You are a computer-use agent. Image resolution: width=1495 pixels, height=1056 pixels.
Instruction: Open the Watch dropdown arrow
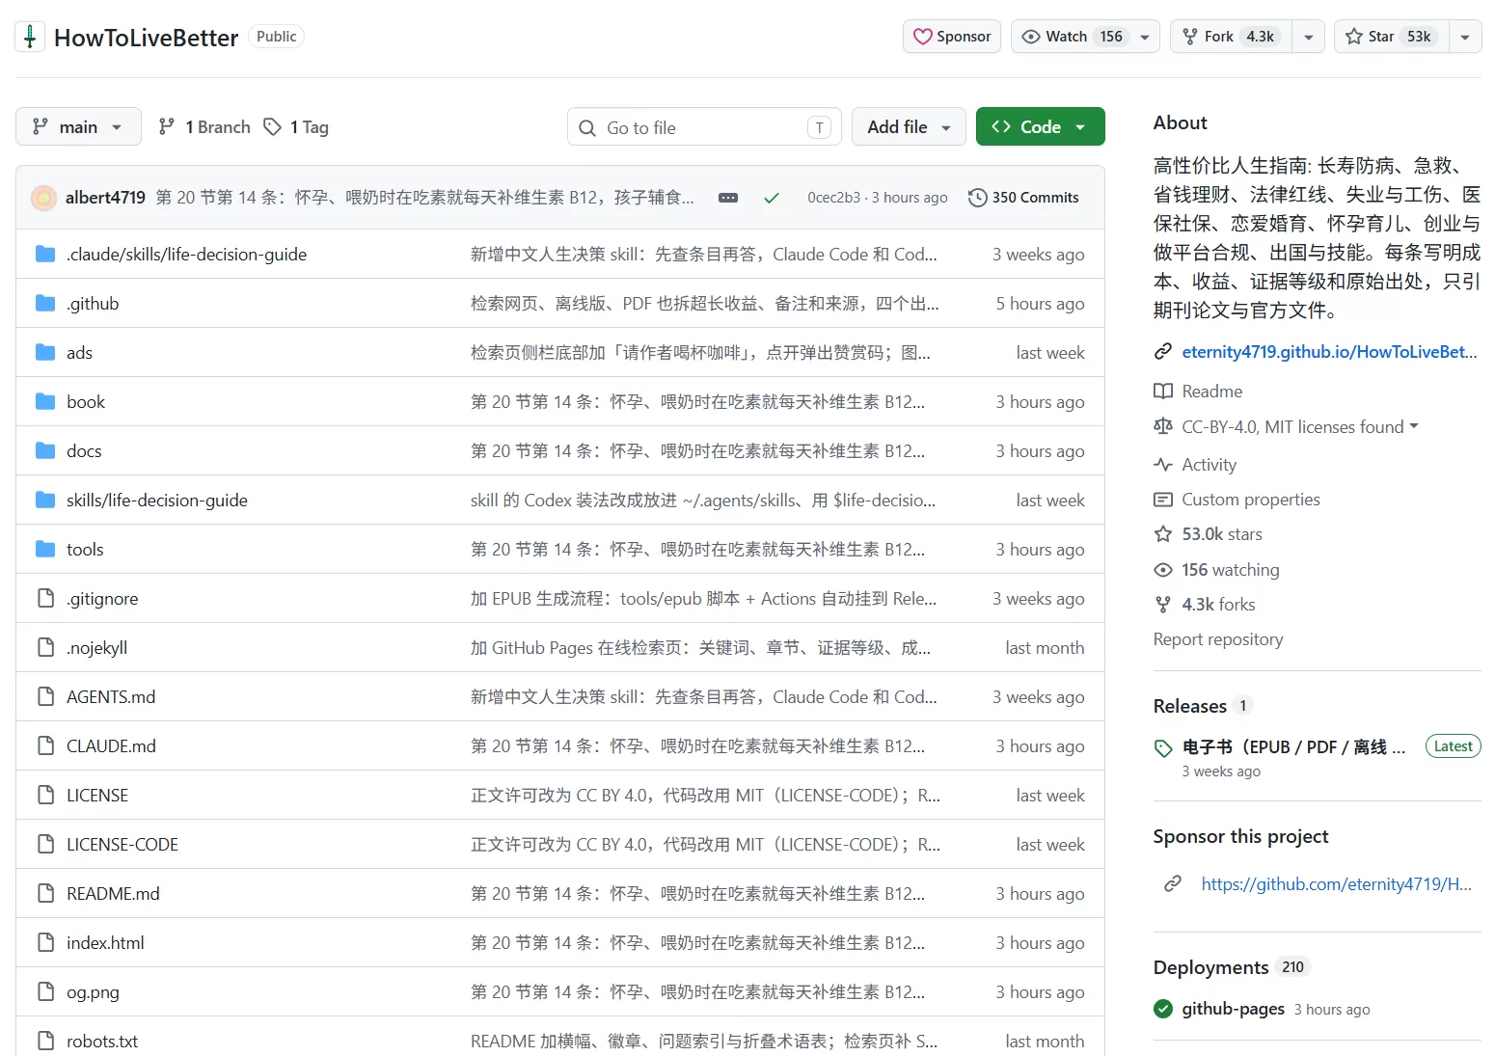(x=1145, y=37)
